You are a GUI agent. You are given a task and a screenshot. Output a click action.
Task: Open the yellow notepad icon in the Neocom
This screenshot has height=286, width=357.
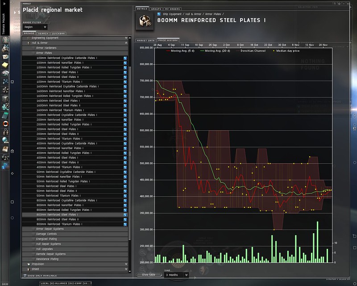(x=5, y=65)
